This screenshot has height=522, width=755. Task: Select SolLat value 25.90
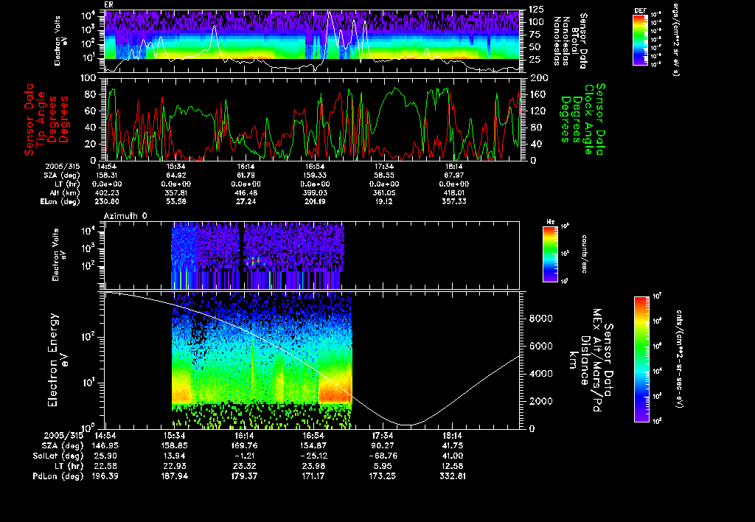pos(106,456)
